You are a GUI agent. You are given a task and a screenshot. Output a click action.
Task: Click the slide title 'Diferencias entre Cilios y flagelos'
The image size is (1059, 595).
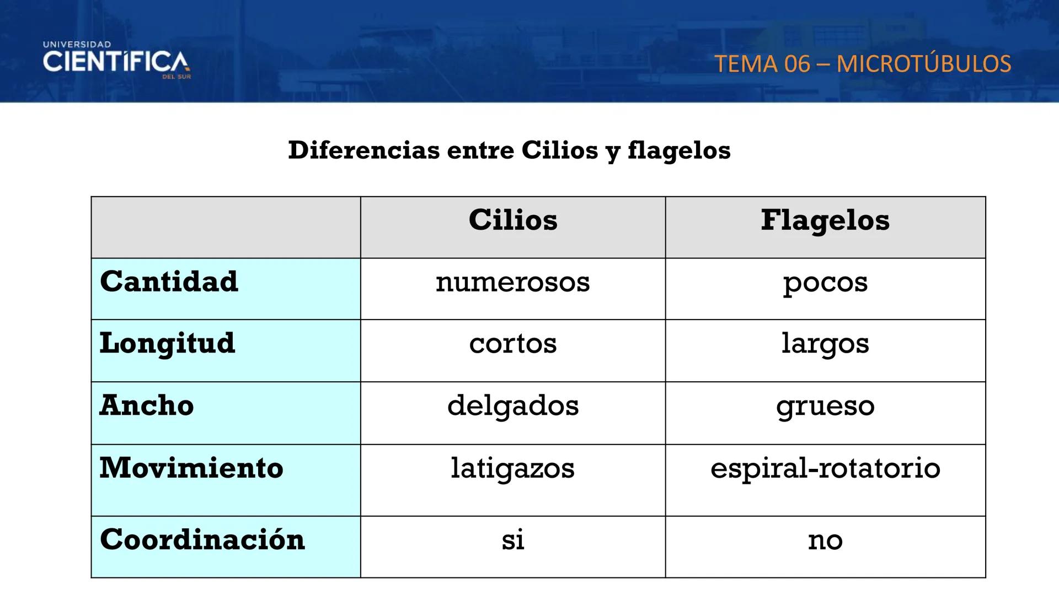(509, 150)
